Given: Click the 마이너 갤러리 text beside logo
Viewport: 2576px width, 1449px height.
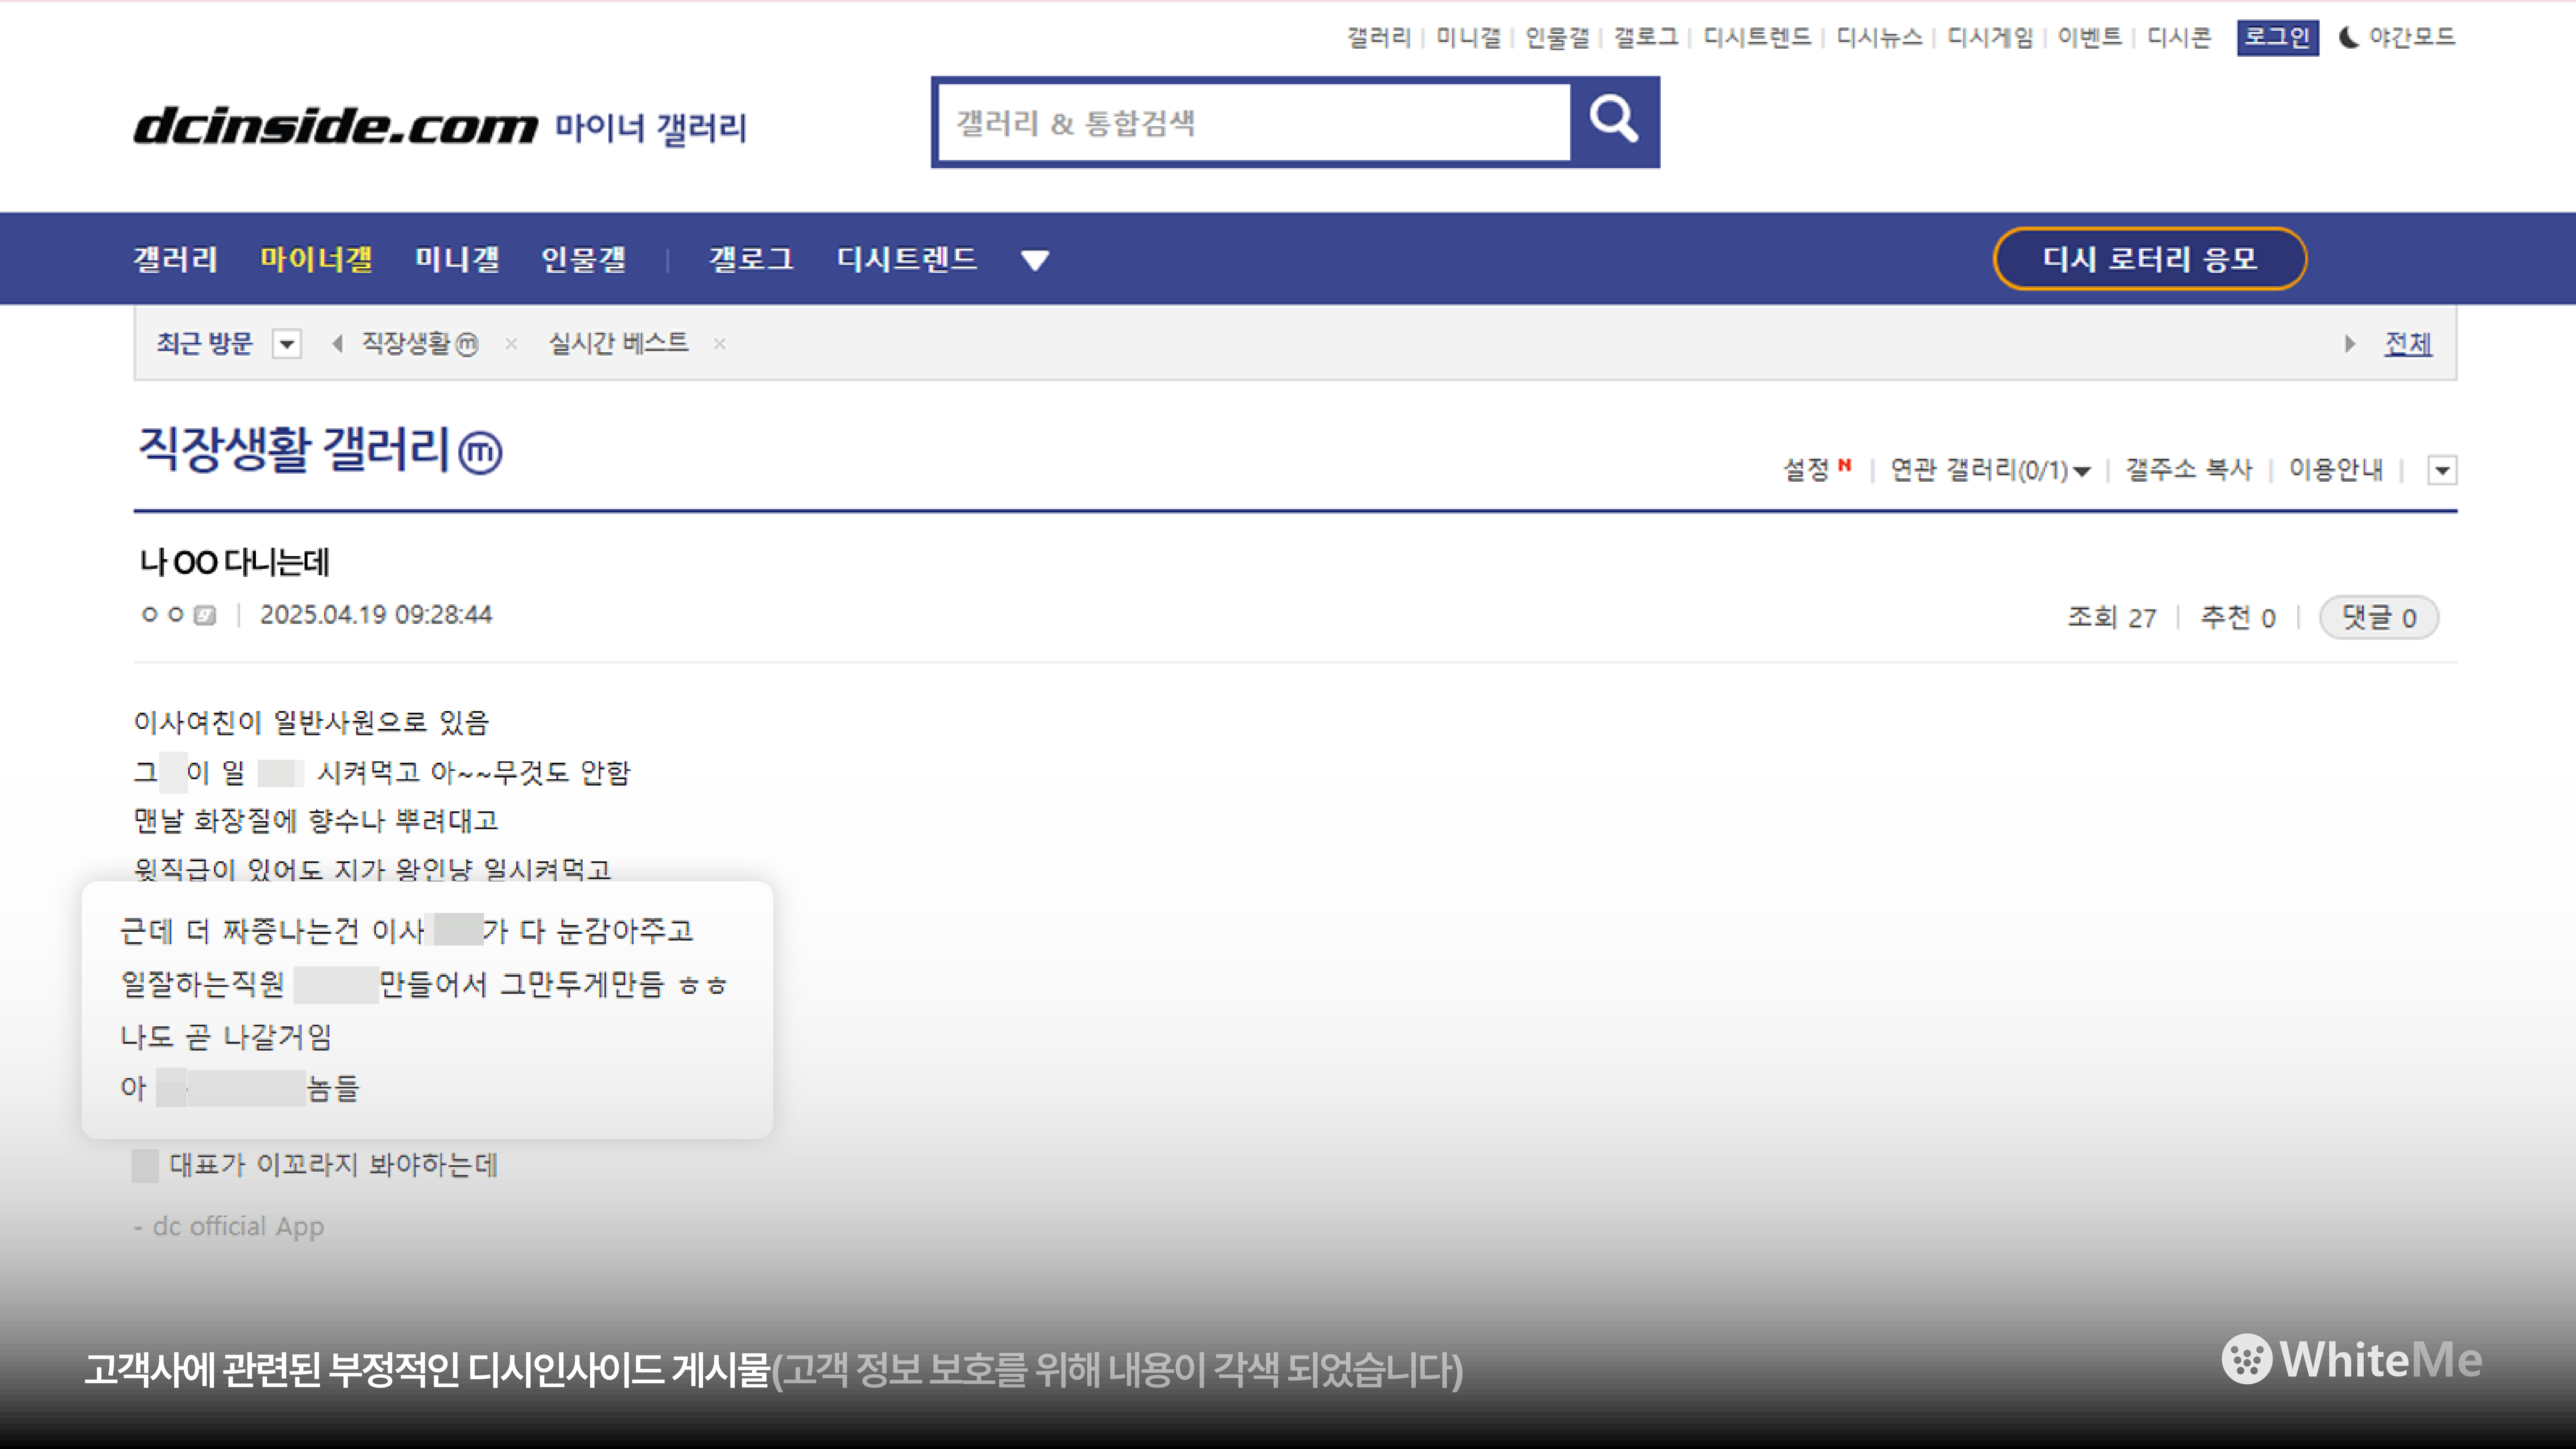Looking at the screenshot, I should [651, 128].
